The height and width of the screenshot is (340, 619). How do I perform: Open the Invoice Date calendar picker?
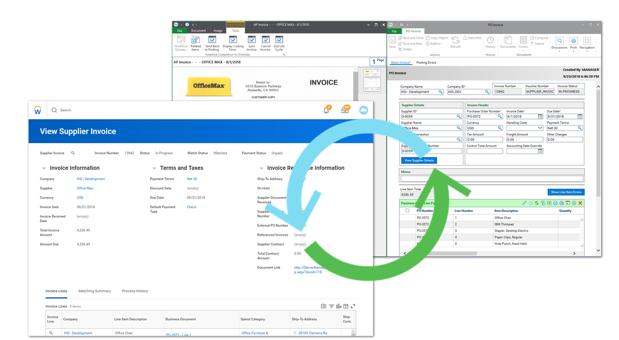tap(540, 116)
